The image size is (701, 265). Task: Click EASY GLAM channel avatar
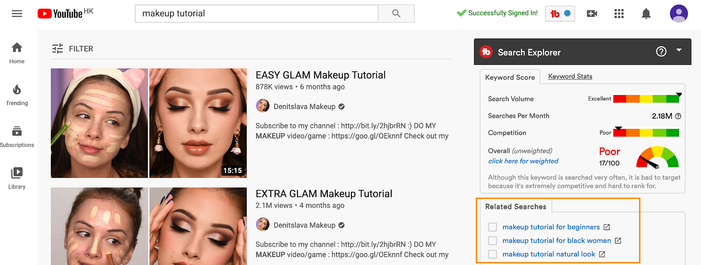pos(263,106)
